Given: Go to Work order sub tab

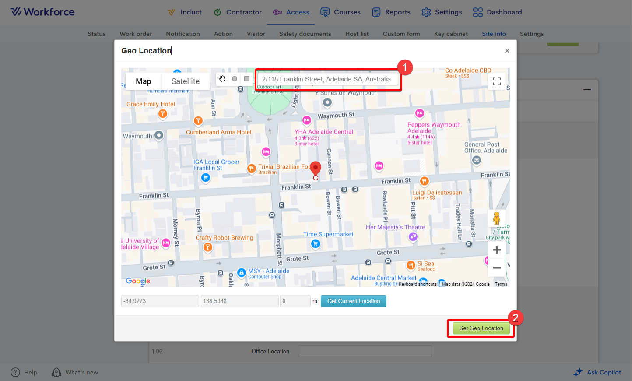Looking at the screenshot, I should 136,34.
